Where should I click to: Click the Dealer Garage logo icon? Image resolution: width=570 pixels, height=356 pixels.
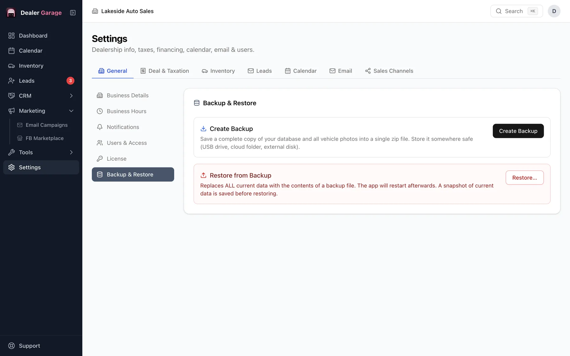(11, 13)
